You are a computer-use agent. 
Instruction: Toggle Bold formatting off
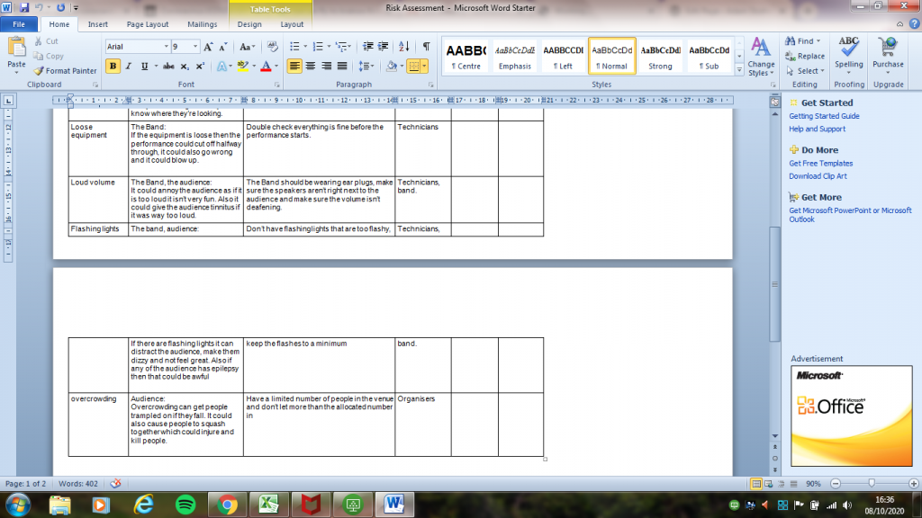coord(113,66)
